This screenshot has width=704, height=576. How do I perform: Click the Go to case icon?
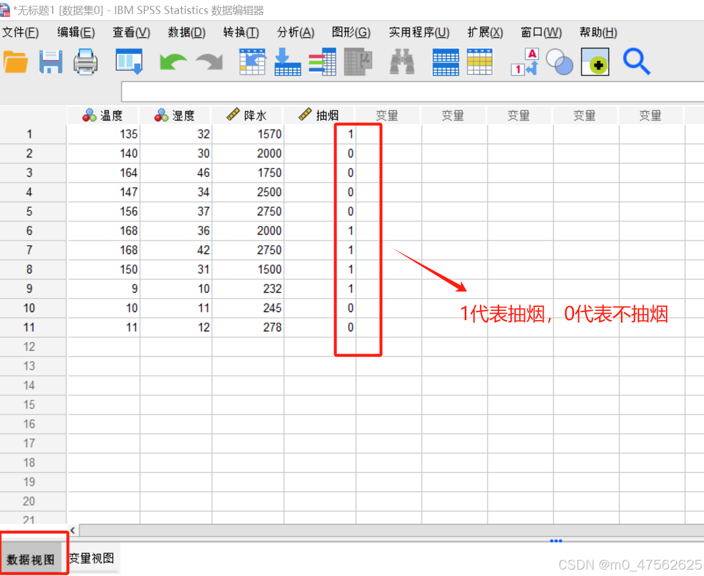coord(252,61)
